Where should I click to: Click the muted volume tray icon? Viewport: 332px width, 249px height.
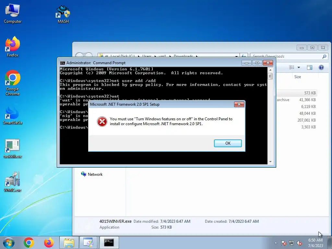click(299, 243)
